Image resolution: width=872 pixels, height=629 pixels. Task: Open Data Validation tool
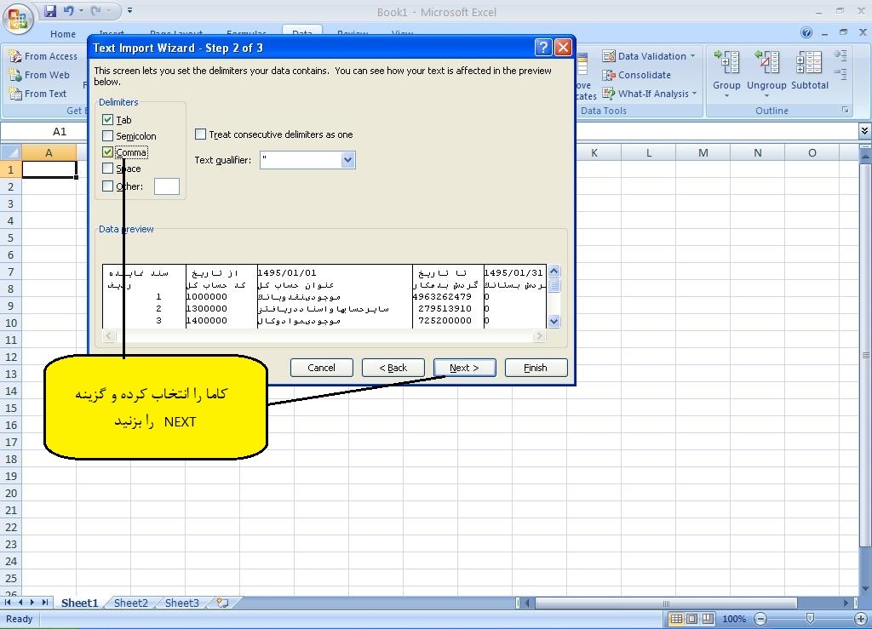tap(609, 56)
